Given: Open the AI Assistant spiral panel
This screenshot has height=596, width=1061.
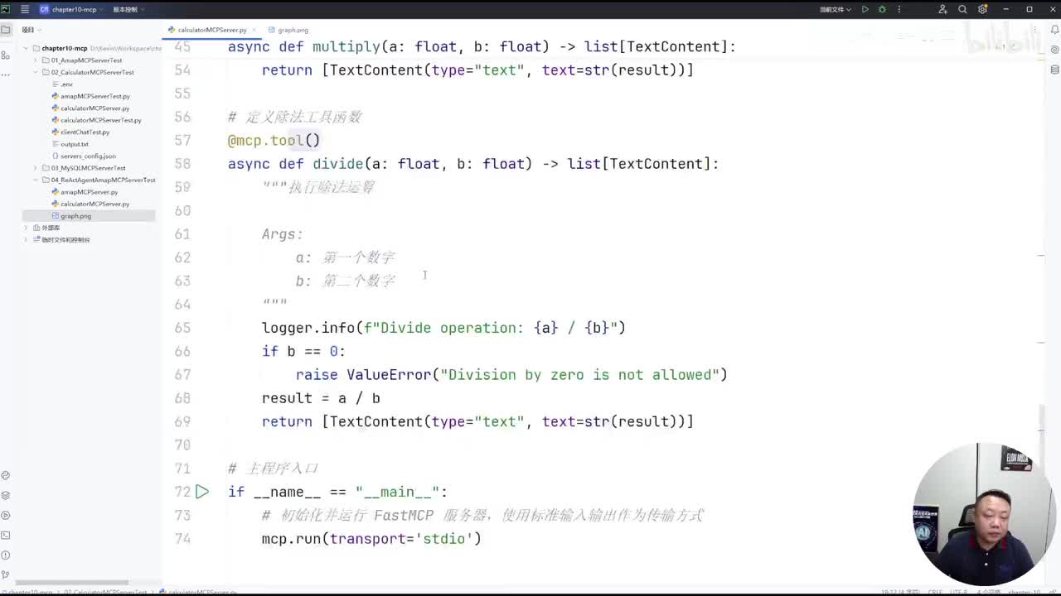Looking at the screenshot, I should point(1055,50).
